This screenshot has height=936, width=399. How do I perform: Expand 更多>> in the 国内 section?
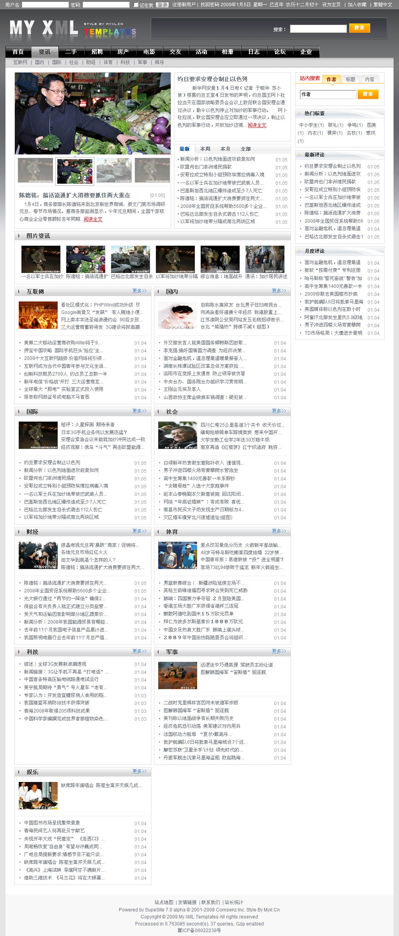279,291
